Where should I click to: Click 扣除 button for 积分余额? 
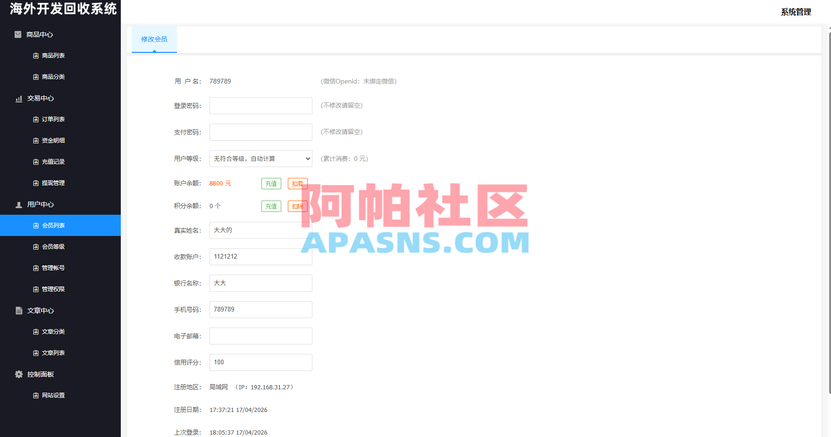pyautogui.click(x=298, y=206)
